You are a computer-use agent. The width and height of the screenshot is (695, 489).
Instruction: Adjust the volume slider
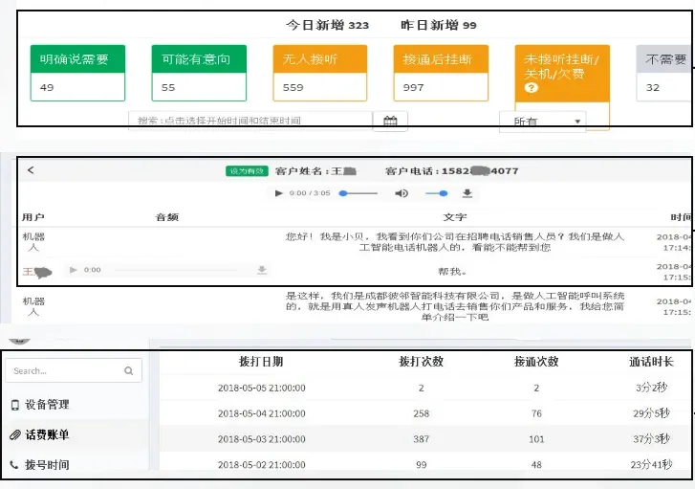coord(437,193)
